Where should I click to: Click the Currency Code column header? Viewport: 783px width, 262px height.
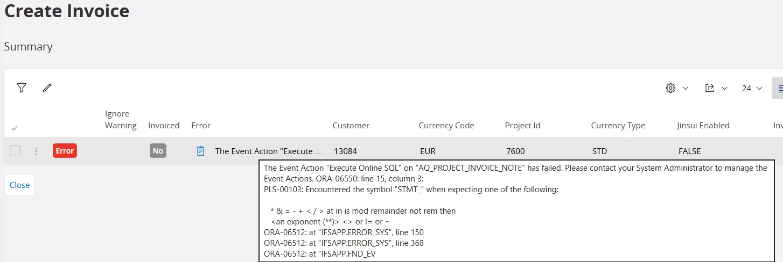tap(446, 126)
